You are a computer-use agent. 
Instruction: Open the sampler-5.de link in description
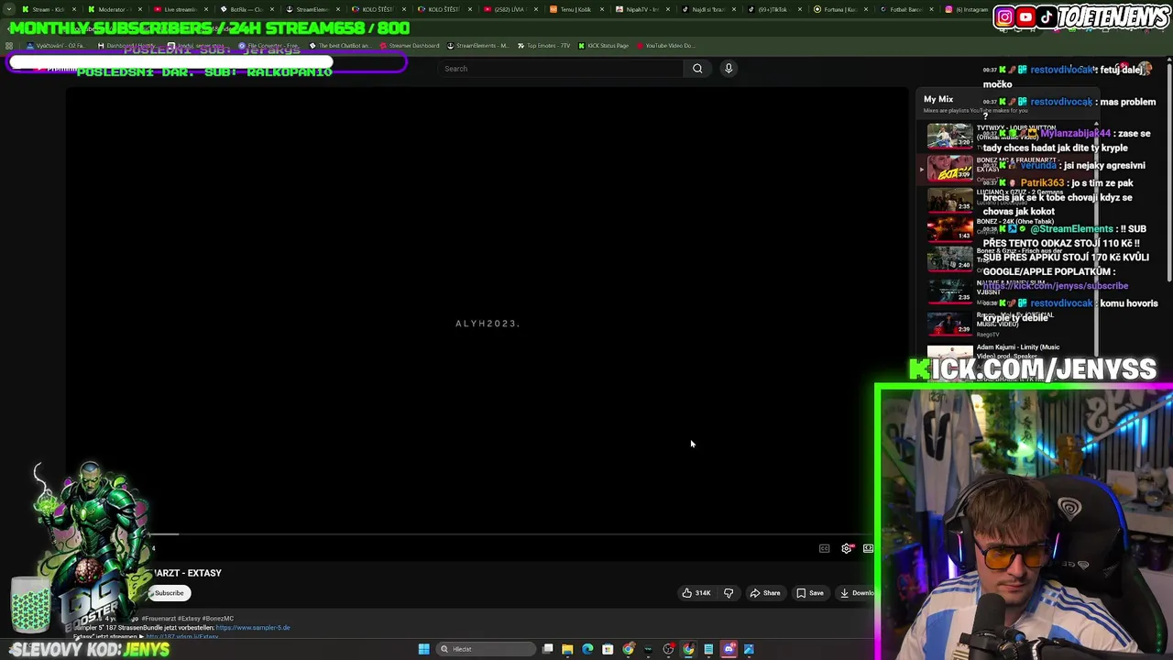pyautogui.click(x=253, y=628)
